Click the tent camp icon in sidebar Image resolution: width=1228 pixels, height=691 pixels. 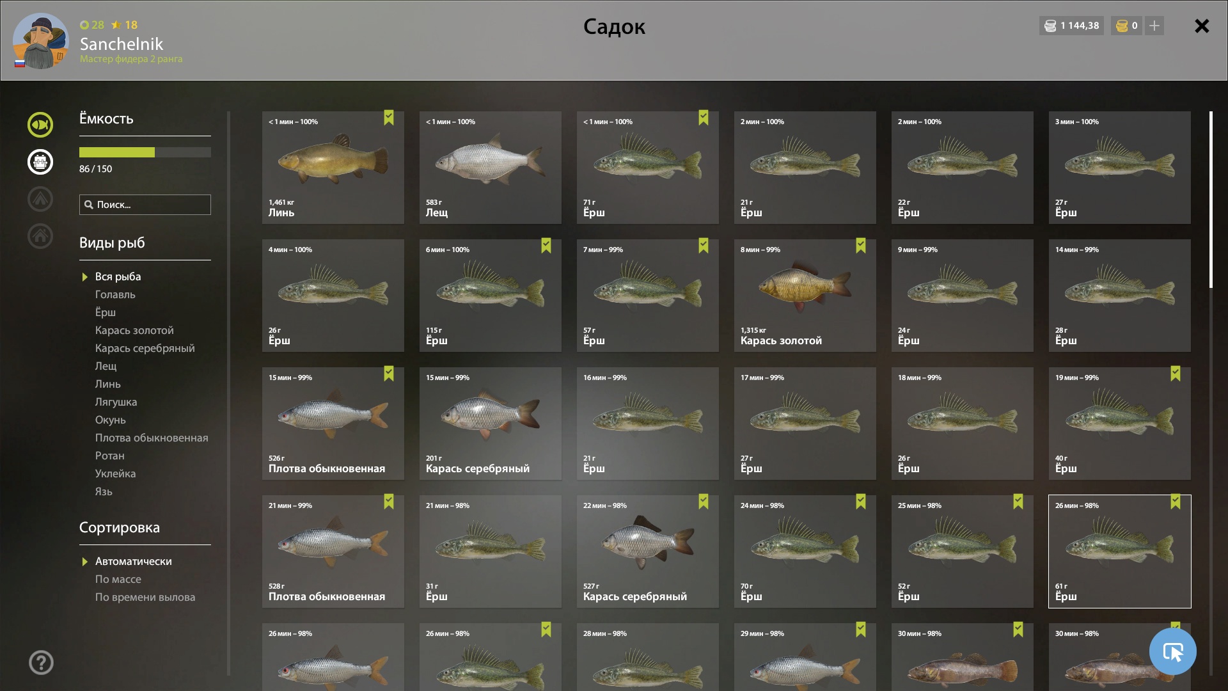pyautogui.click(x=40, y=199)
